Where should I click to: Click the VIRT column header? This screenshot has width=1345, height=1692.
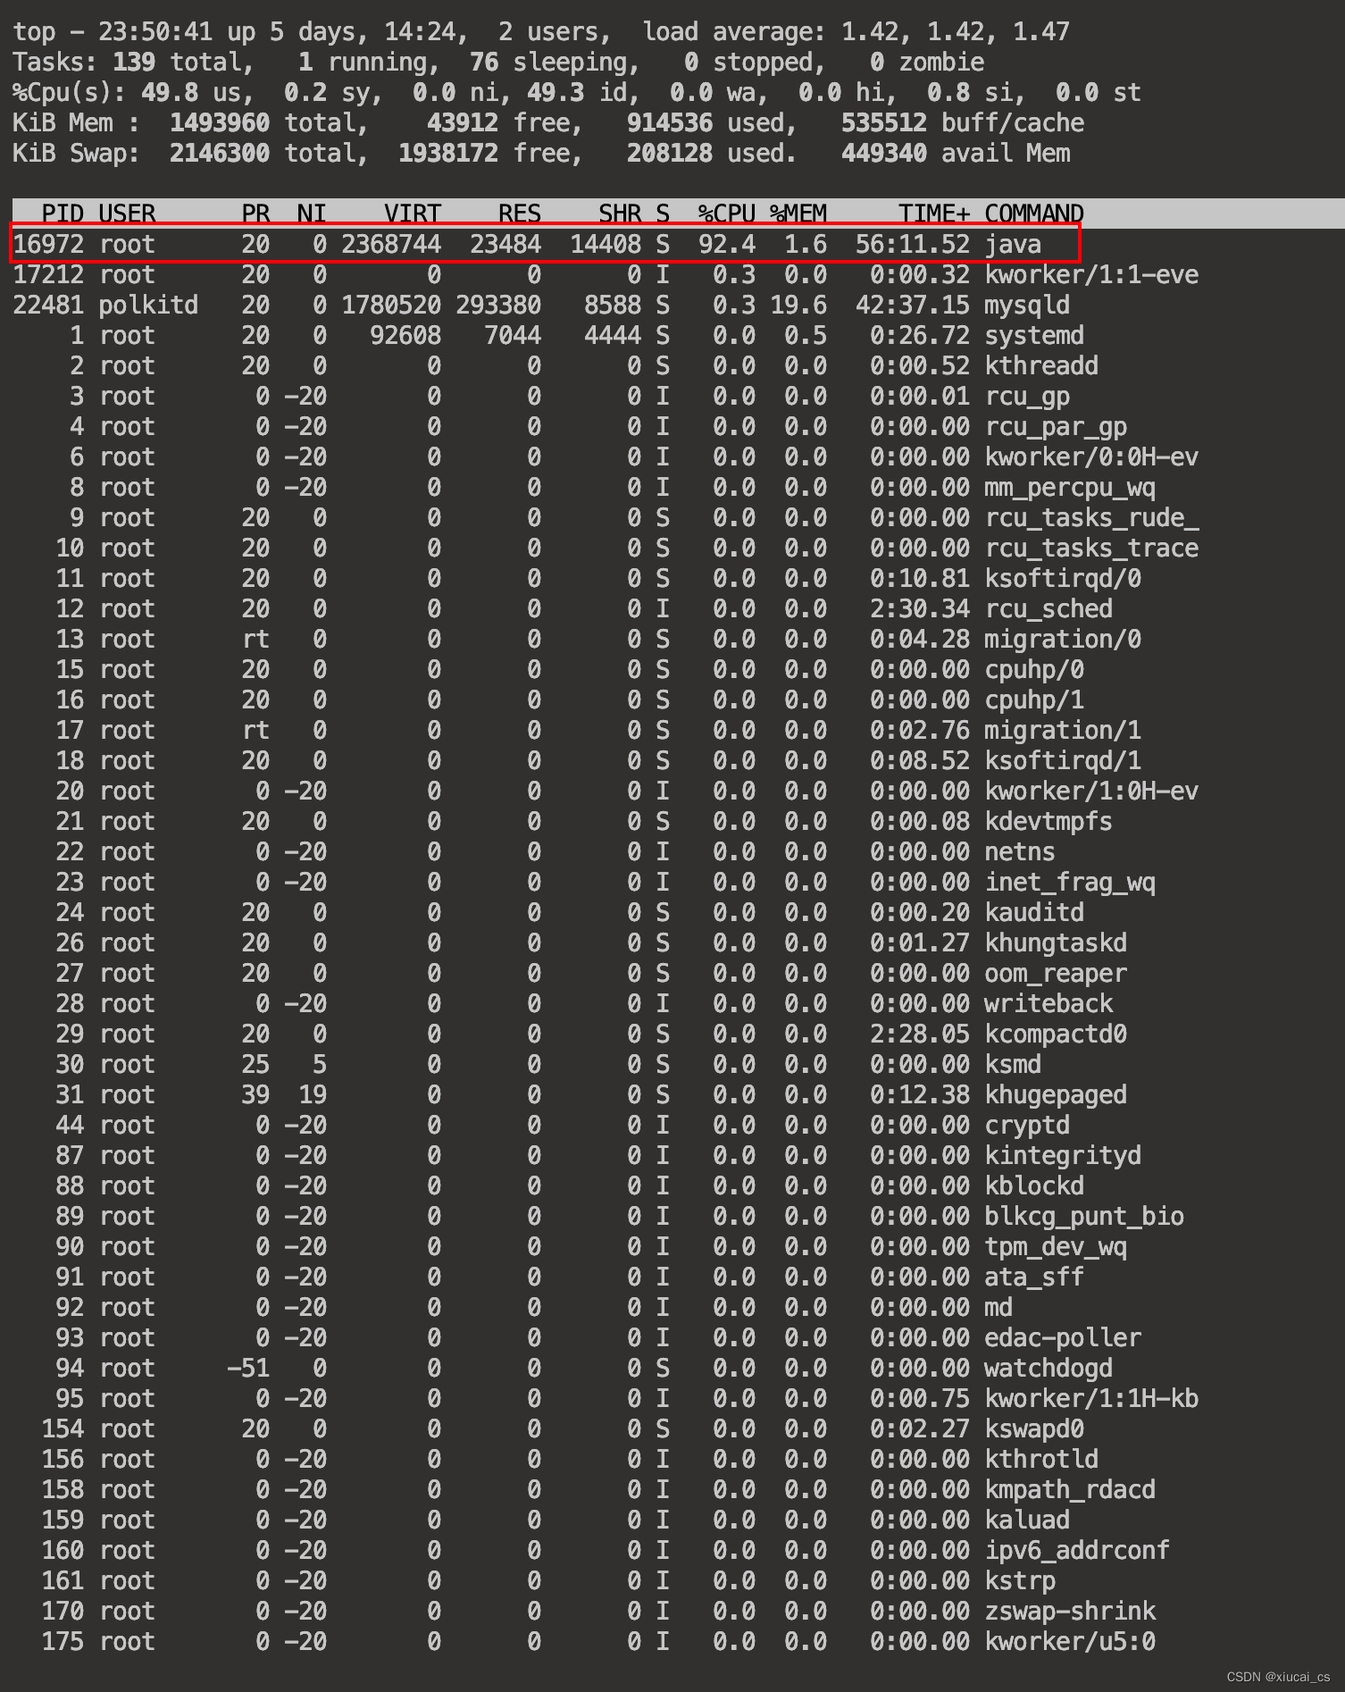tap(413, 214)
